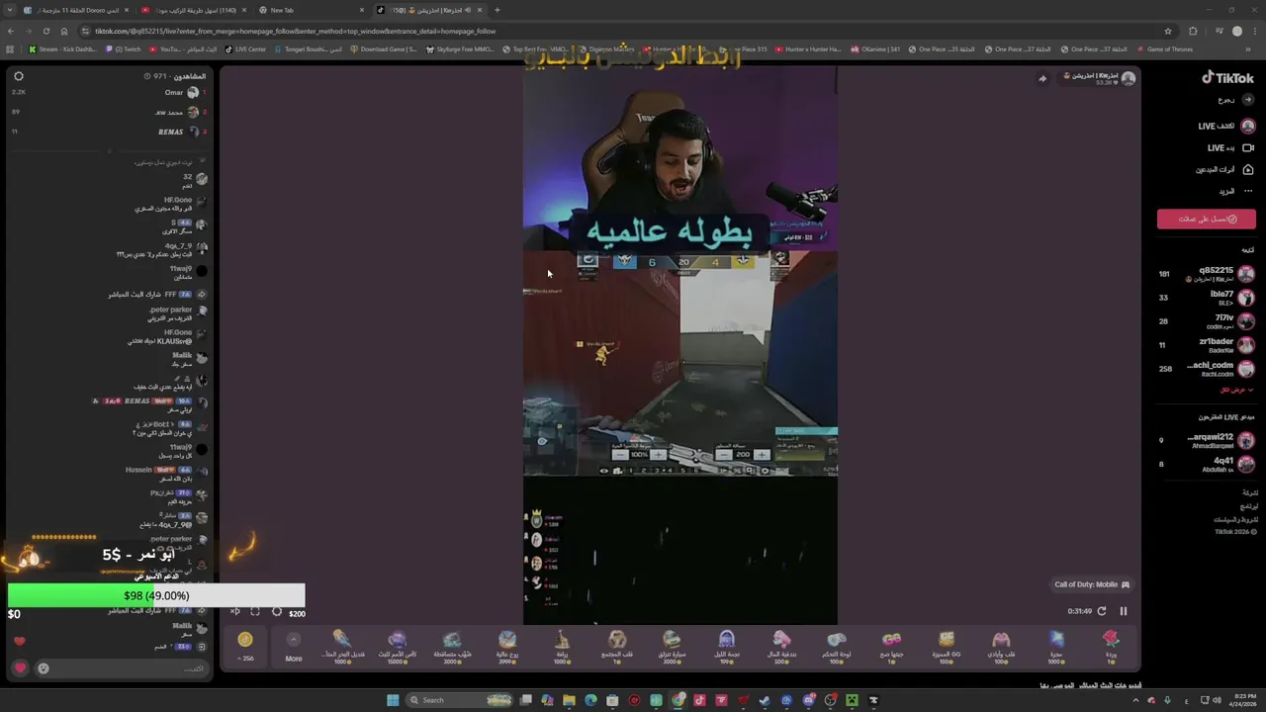The height and width of the screenshot is (712, 1266).
Task: Reload the live stream player
Action: point(1102,611)
